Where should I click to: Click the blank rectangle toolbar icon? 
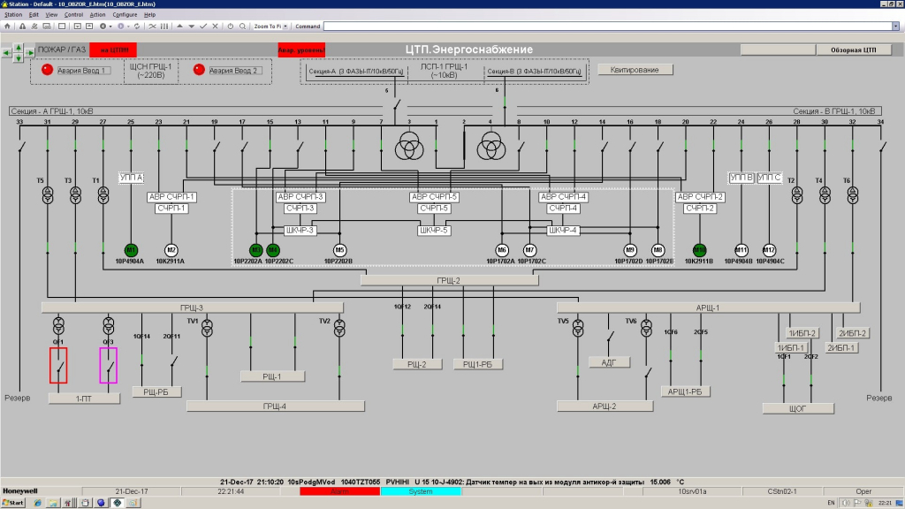[62, 26]
